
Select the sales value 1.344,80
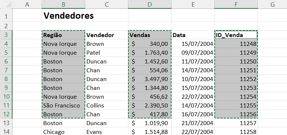[150, 88]
